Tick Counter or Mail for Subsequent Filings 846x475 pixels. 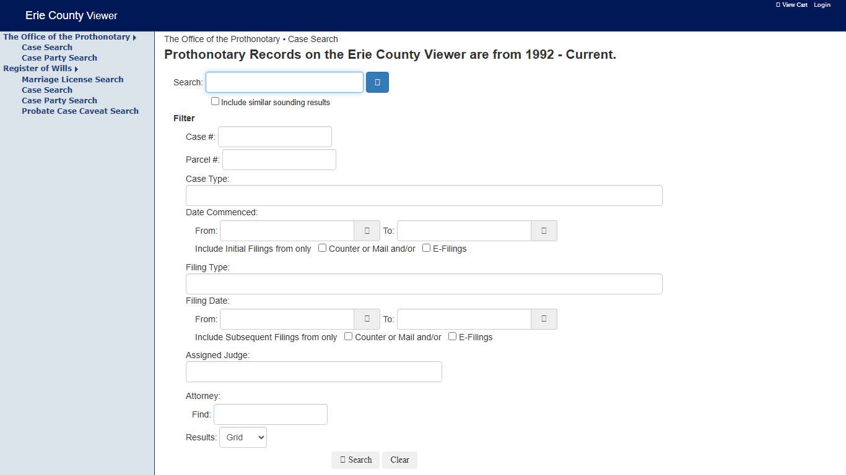coord(349,336)
